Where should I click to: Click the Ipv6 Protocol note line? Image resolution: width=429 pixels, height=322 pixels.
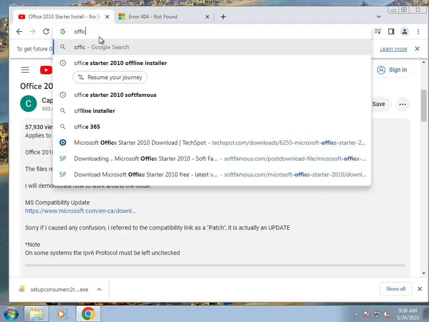[102, 253]
